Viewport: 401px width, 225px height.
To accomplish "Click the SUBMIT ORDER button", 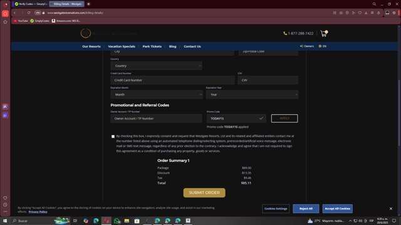I will point(204,193).
